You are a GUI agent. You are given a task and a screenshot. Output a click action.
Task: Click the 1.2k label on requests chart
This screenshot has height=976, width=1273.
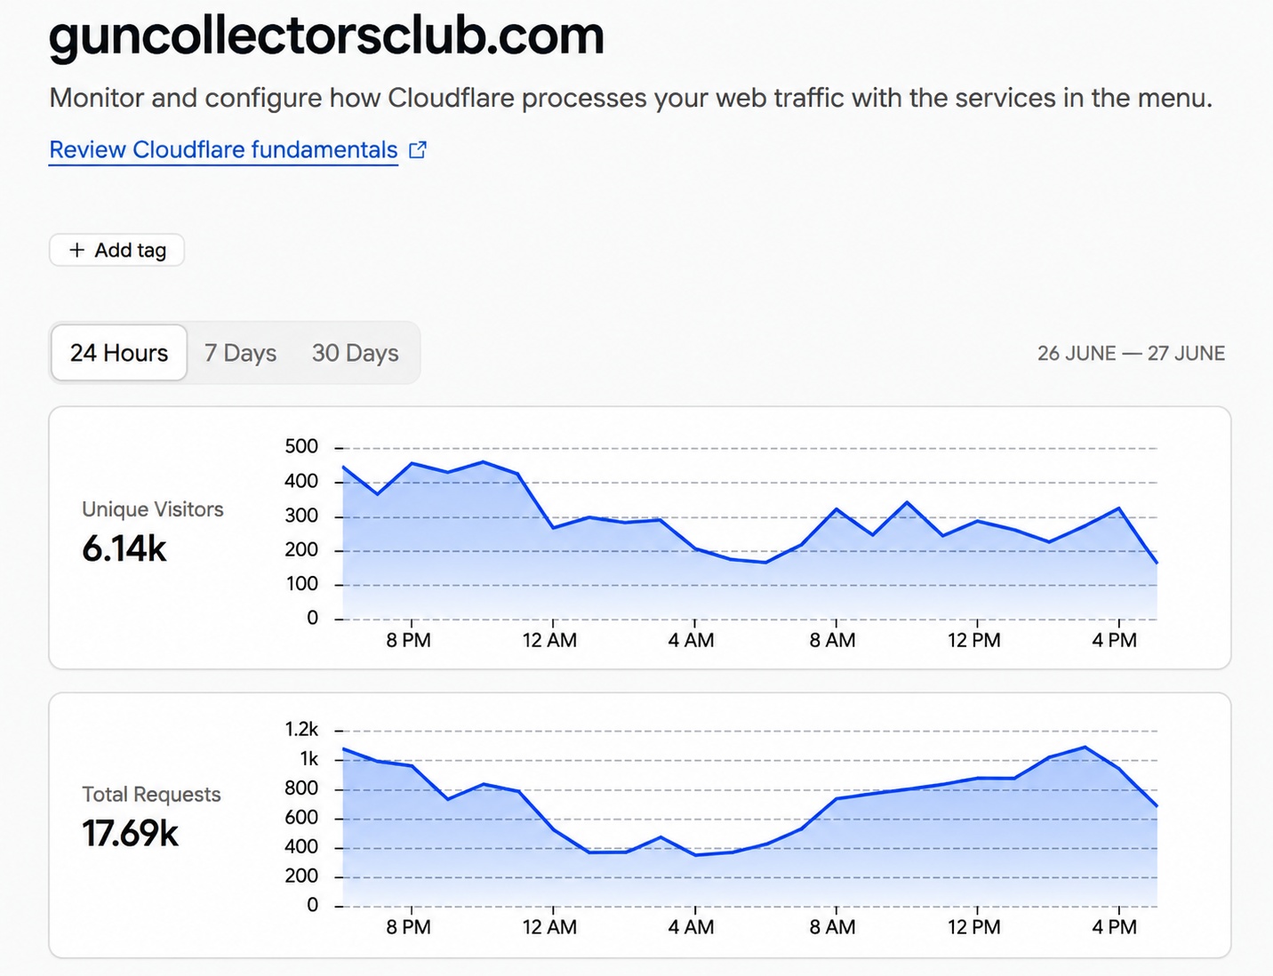301,729
